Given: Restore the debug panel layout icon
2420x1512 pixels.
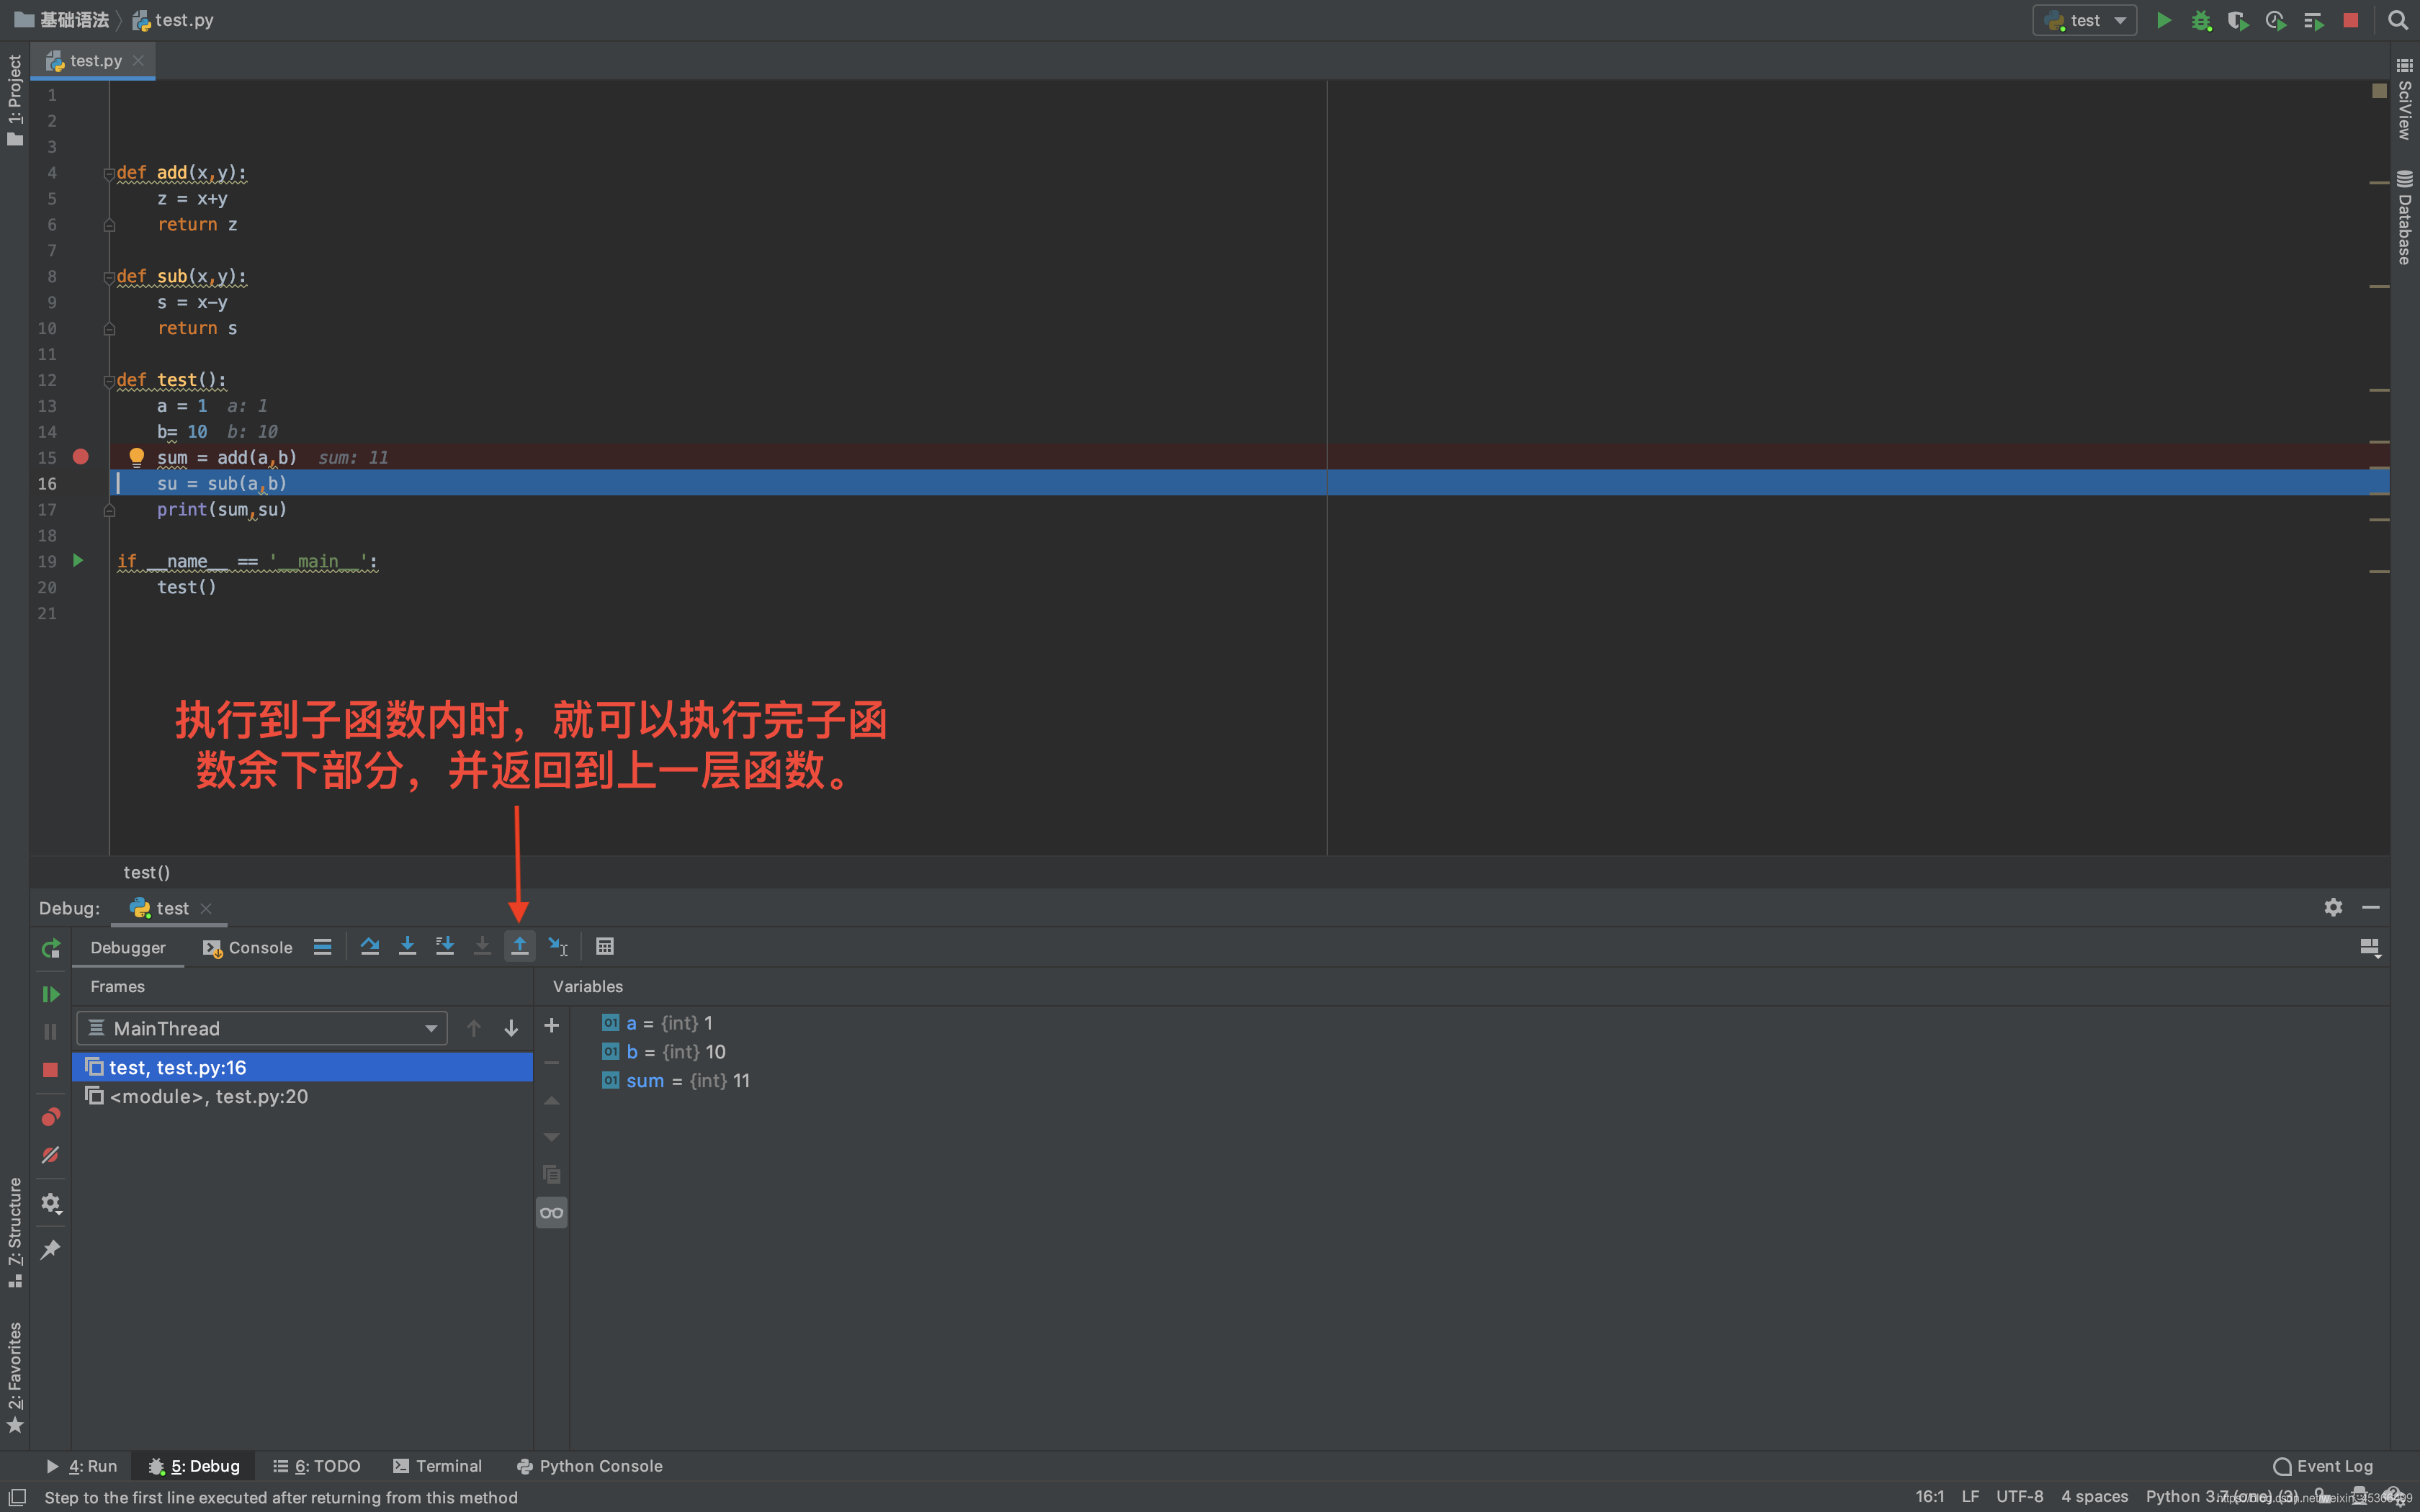Looking at the screenshot, I should click(2370, 947).
